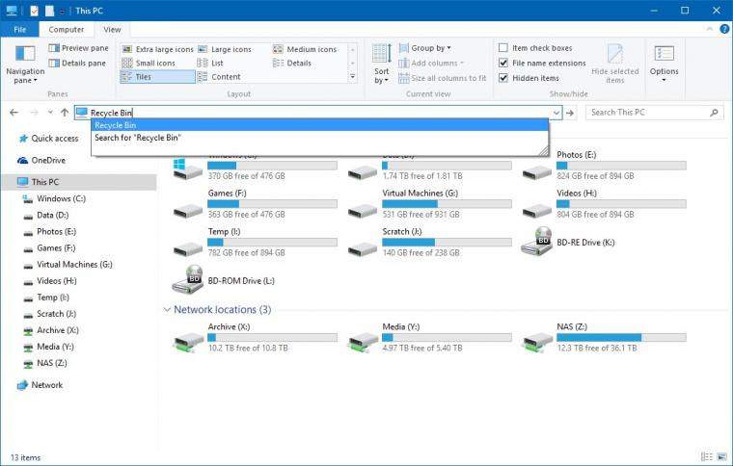Click the Go To arrow beside address bar

(x=570, y=113)
